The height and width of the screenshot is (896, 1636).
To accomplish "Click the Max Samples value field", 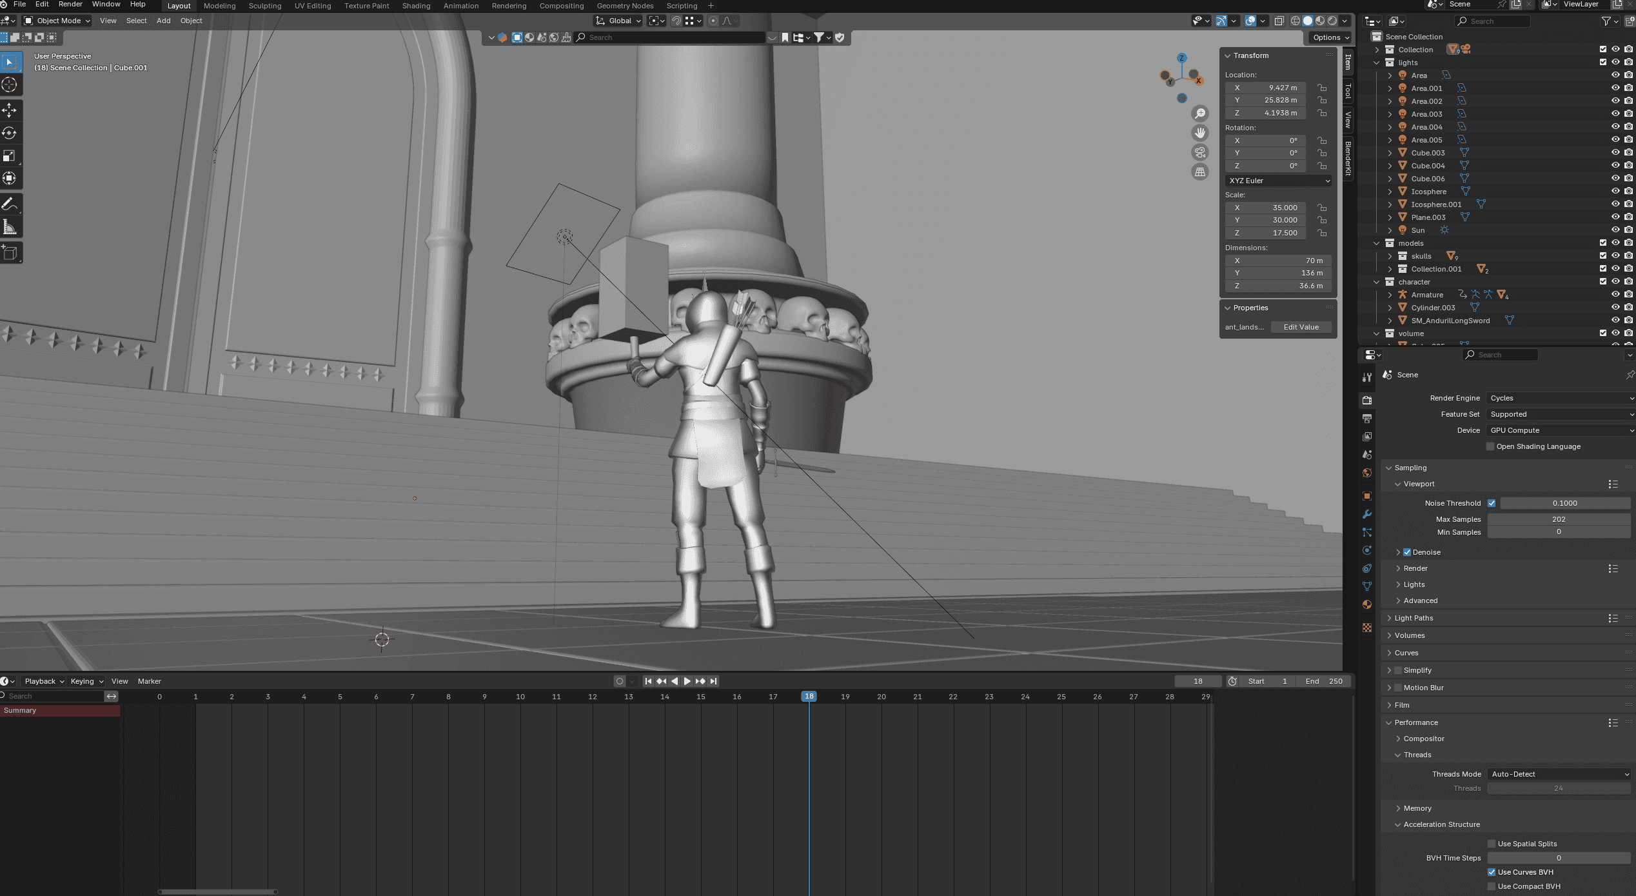I will [x=1558, y=519].
